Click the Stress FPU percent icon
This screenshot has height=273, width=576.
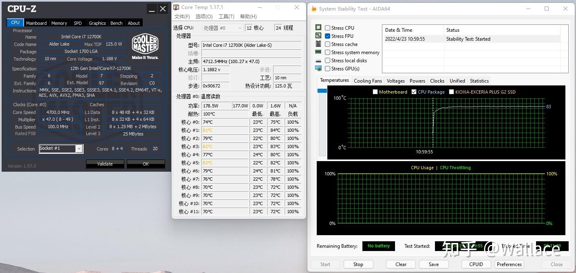318,36
